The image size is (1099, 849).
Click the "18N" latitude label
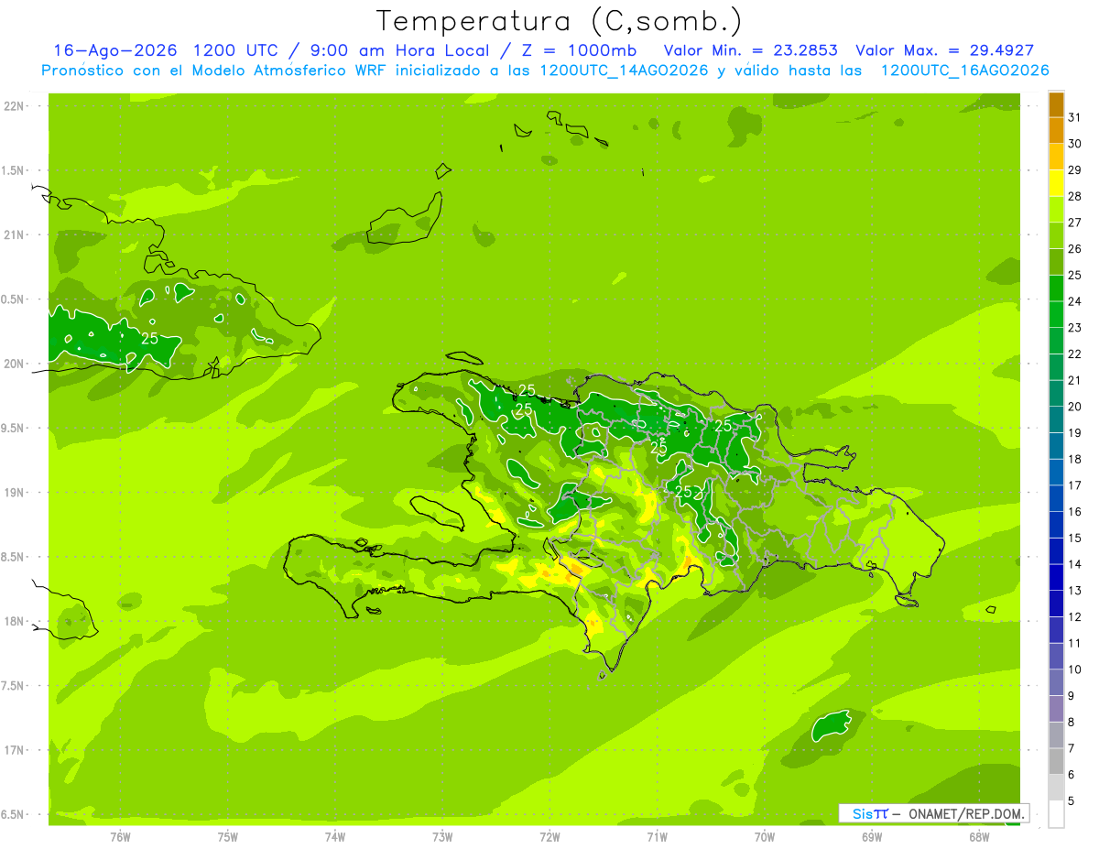[15, 621]
